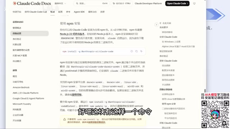Click the Claude Code Docs starburst logo
This screenshot has width=230, height=129.
coord(14,3)
